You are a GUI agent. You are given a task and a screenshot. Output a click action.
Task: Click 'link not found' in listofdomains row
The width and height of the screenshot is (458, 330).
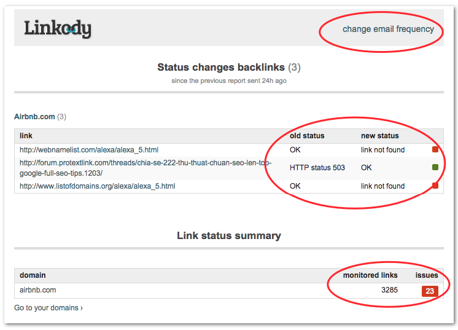tap(382, 186)
